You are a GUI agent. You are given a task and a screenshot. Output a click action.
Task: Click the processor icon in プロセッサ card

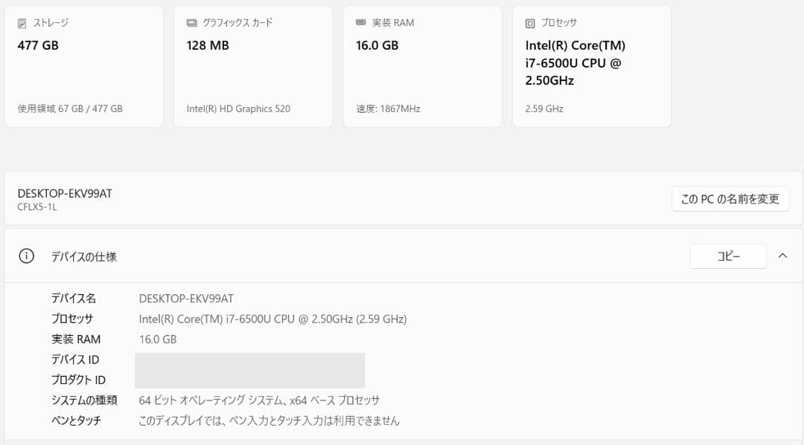coord(530,23)
